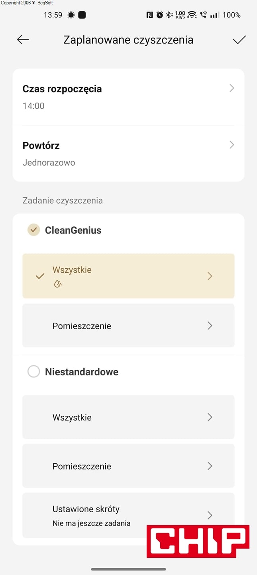Screen dimensions: 257x575
Task: Deselect the CleanGenius radio button
Action: (33, 230)
